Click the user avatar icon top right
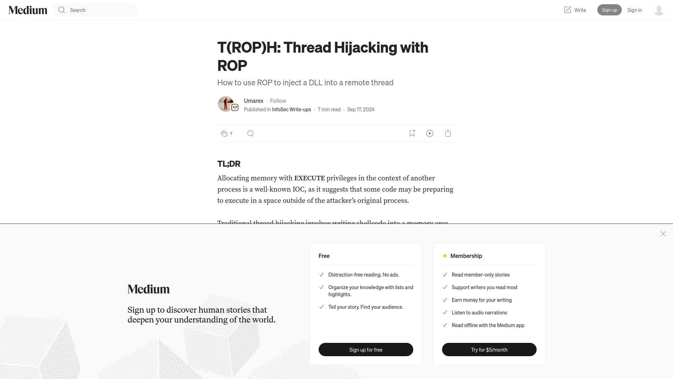 (x=659, y=10)
